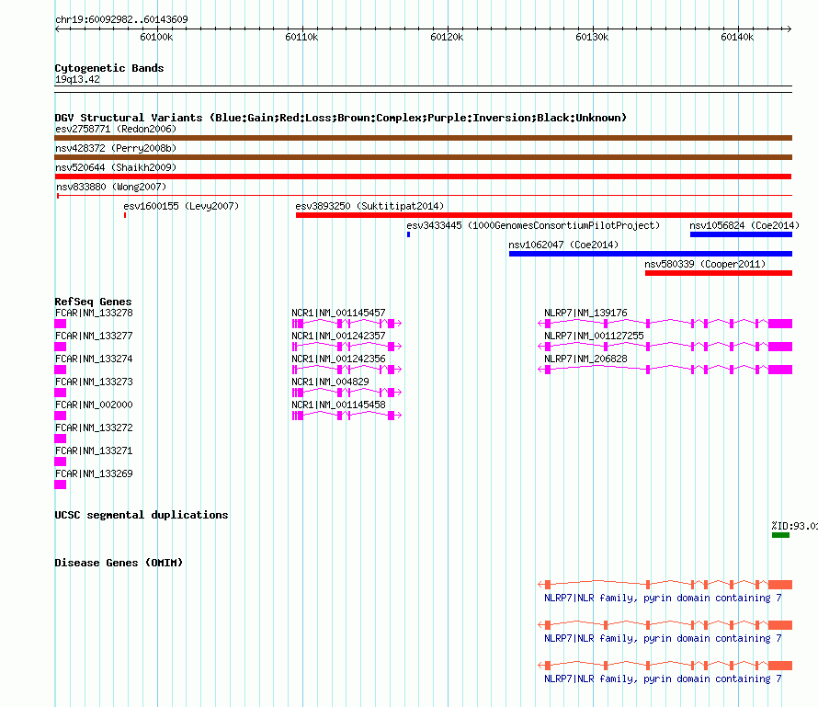818x707 pixels.
Task: Click the nsv1056824 (Coe2014) label text
Action: pos(744,225)
